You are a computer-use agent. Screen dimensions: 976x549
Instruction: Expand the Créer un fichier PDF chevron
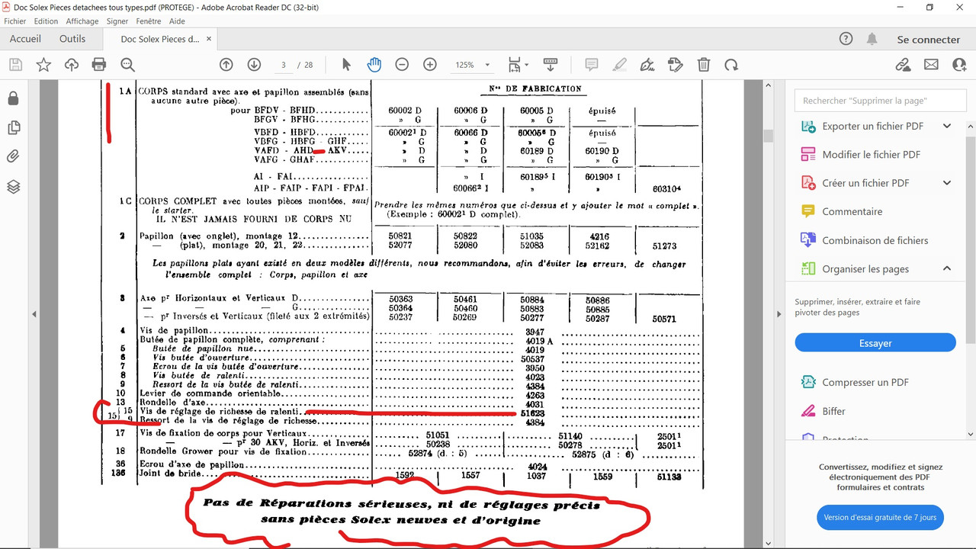click(x=947, y=183)
